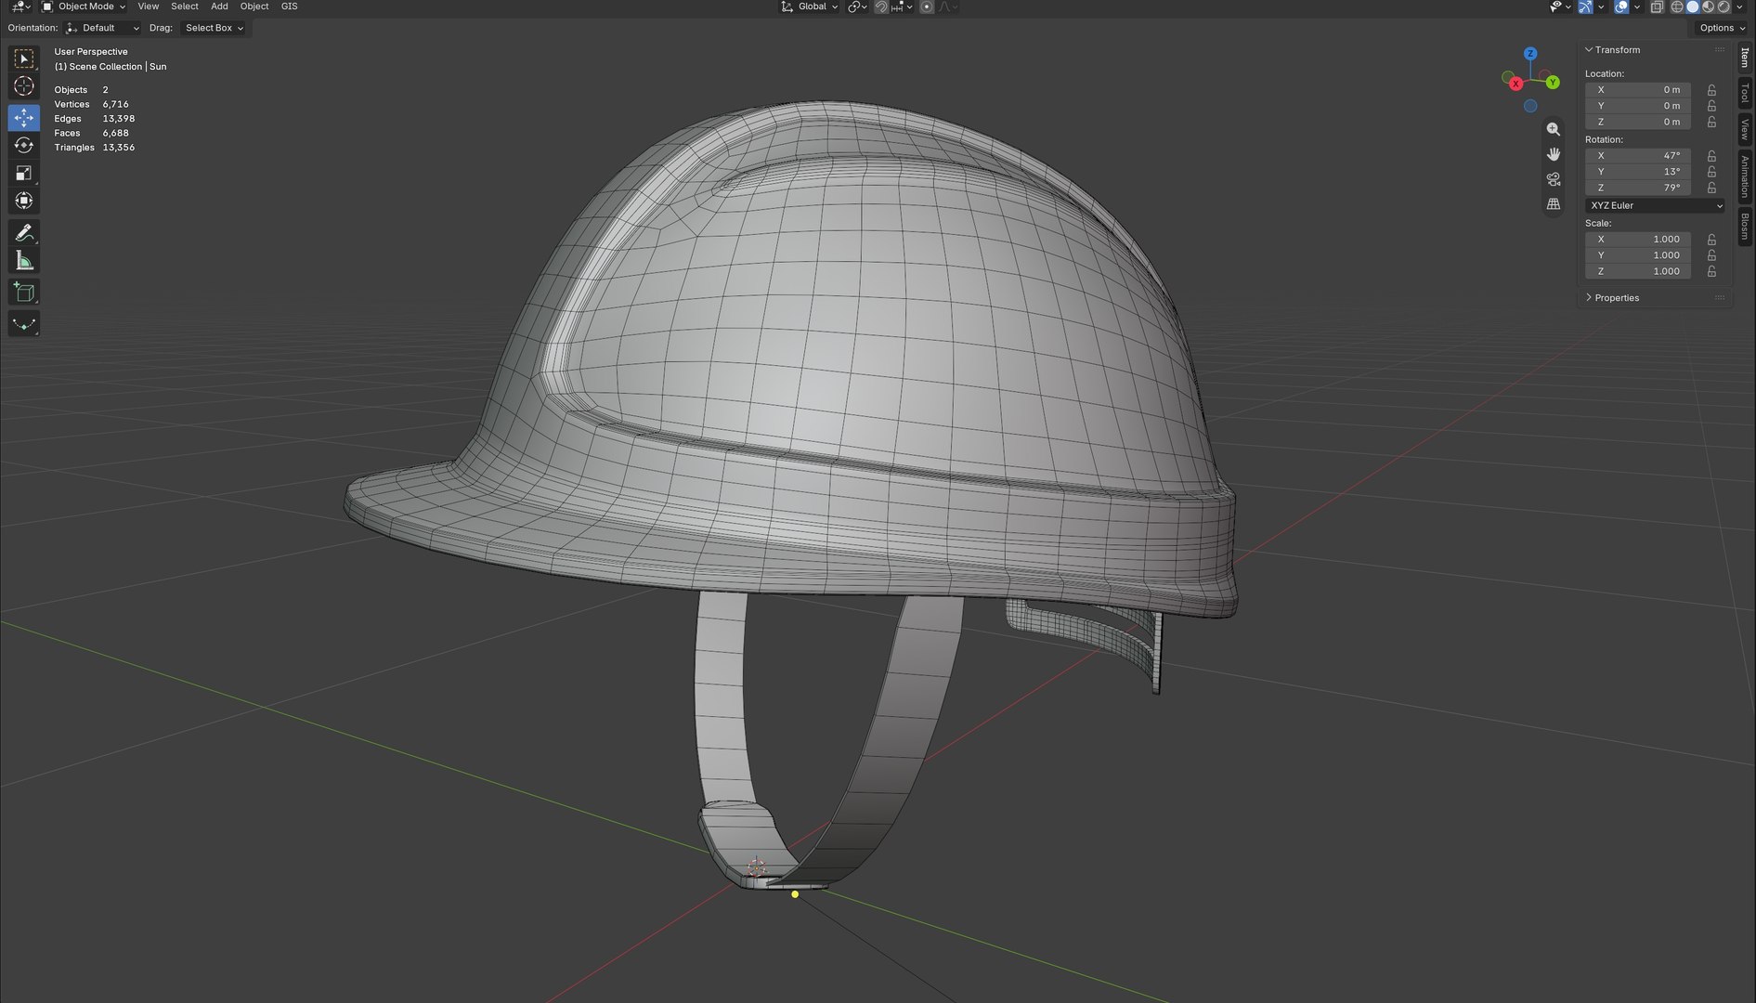Viewport: 1756px width, 1003px height.
Task: Activate the combined Transform tool
Action: pos(24,201)
